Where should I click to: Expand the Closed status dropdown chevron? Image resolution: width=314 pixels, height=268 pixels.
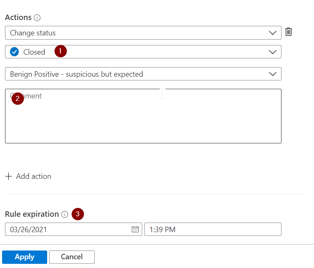pos(273,52)
